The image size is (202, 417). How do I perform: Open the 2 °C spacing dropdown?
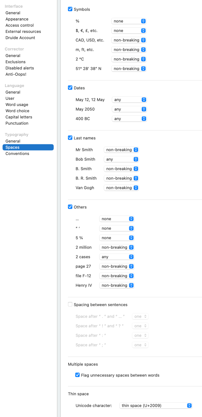click(x=129, y=59)
